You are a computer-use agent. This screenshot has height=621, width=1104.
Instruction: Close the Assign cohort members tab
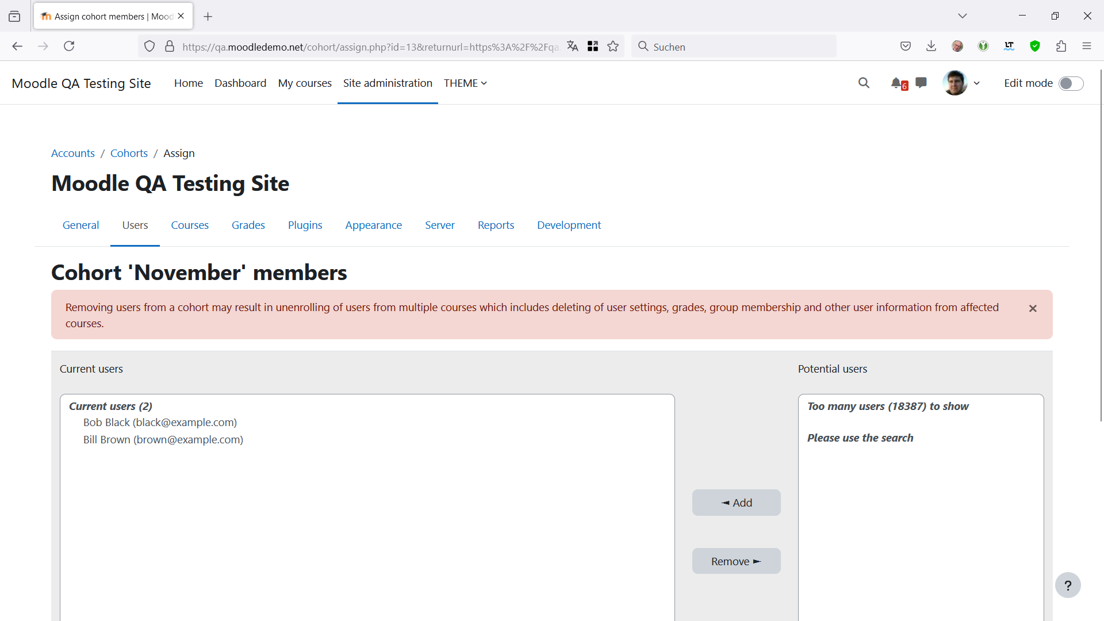point(181,16)
